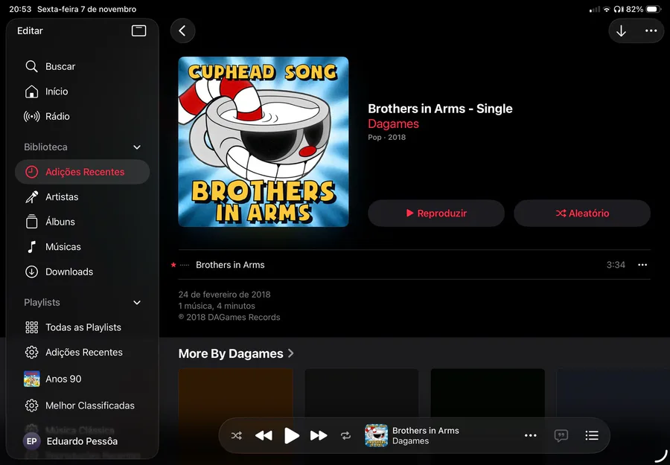Go back with the arrow button
The image size is (670, 465).
(183, 31)
